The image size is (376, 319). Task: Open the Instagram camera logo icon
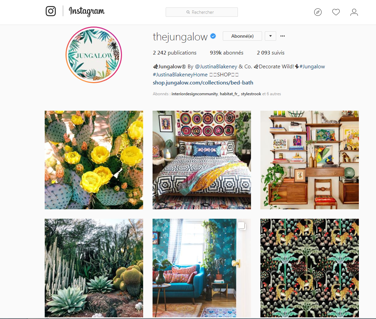[x=51, y=11]
